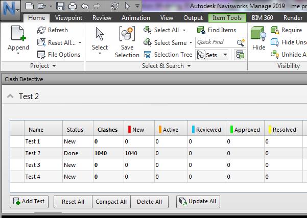The image size is (307, 218).
Task: Open the Sets dropdown
Action: point(212,55)
